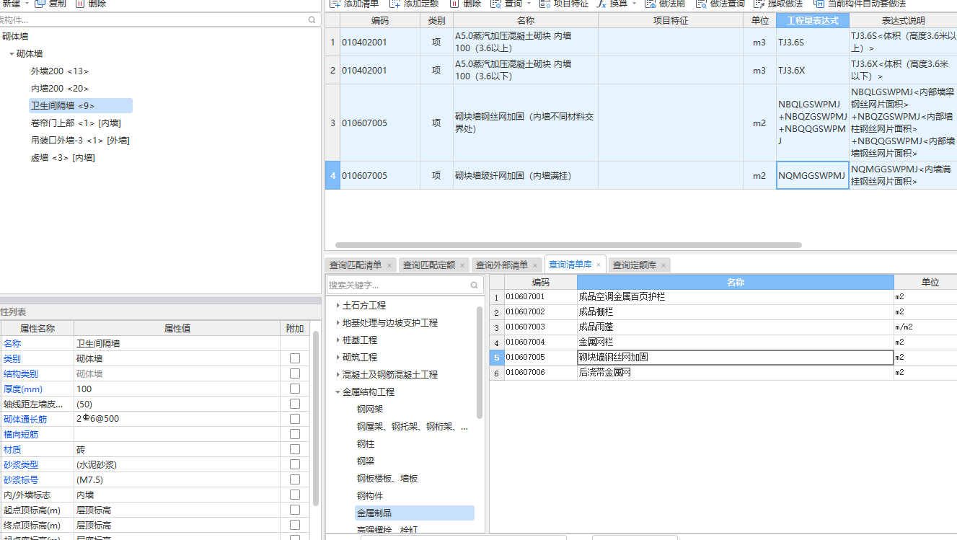Switch to the 查询匹配清单 tab

tap(356, 265)
